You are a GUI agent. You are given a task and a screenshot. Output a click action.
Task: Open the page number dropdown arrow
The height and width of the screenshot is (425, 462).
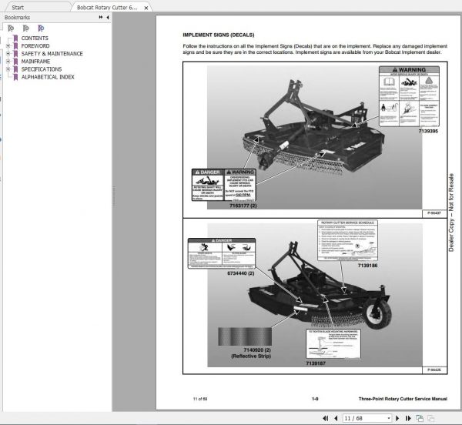389,418
